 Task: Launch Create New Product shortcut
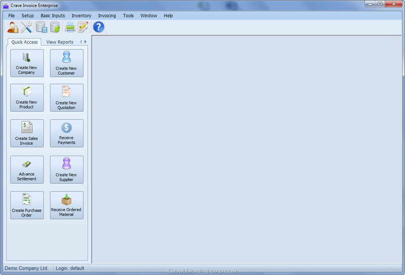(27, 98)
